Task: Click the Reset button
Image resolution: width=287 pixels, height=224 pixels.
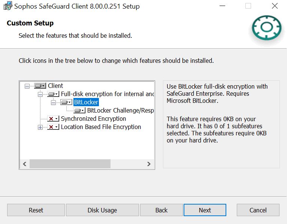Action: (36, 210)
